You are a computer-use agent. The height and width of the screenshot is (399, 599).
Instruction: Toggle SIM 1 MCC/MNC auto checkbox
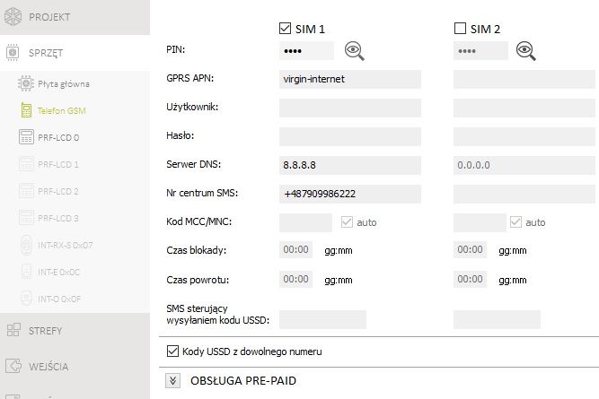click(347, 222)
